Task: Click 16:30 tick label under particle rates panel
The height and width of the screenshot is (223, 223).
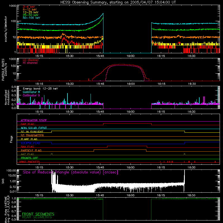Action: [x=192, y=84]
